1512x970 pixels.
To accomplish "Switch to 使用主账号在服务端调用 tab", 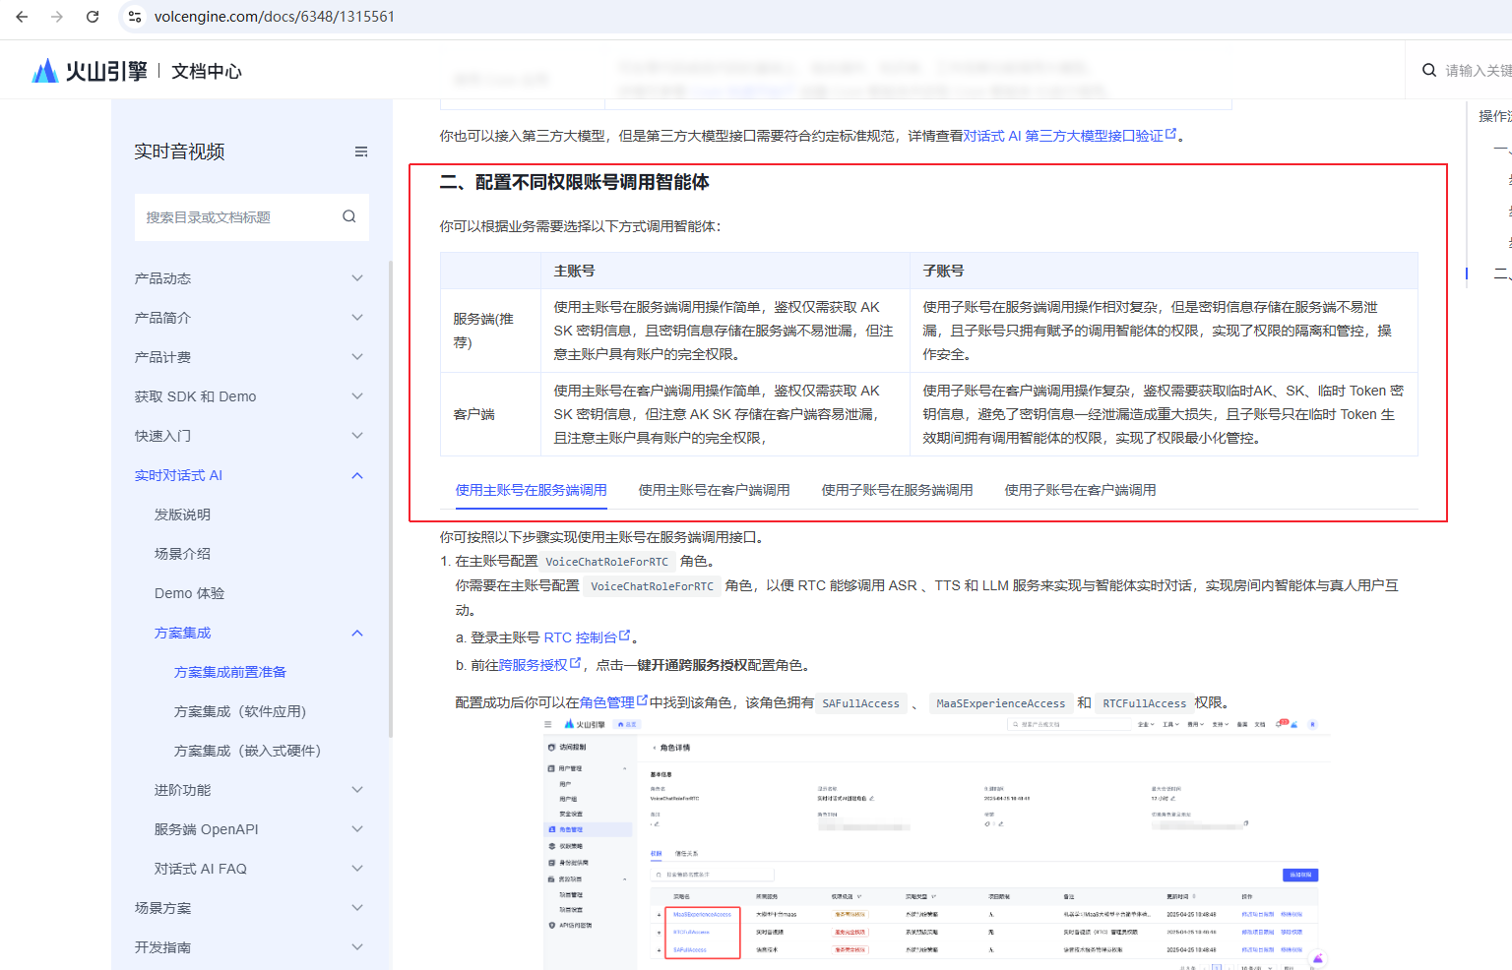I will coord(532,490).
